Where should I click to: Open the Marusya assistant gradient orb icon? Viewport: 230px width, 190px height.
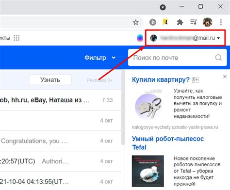[140, 38]
